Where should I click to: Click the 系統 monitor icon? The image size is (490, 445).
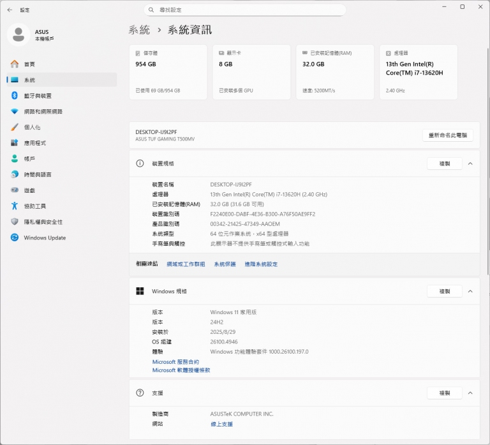click(x=15, y=80)
